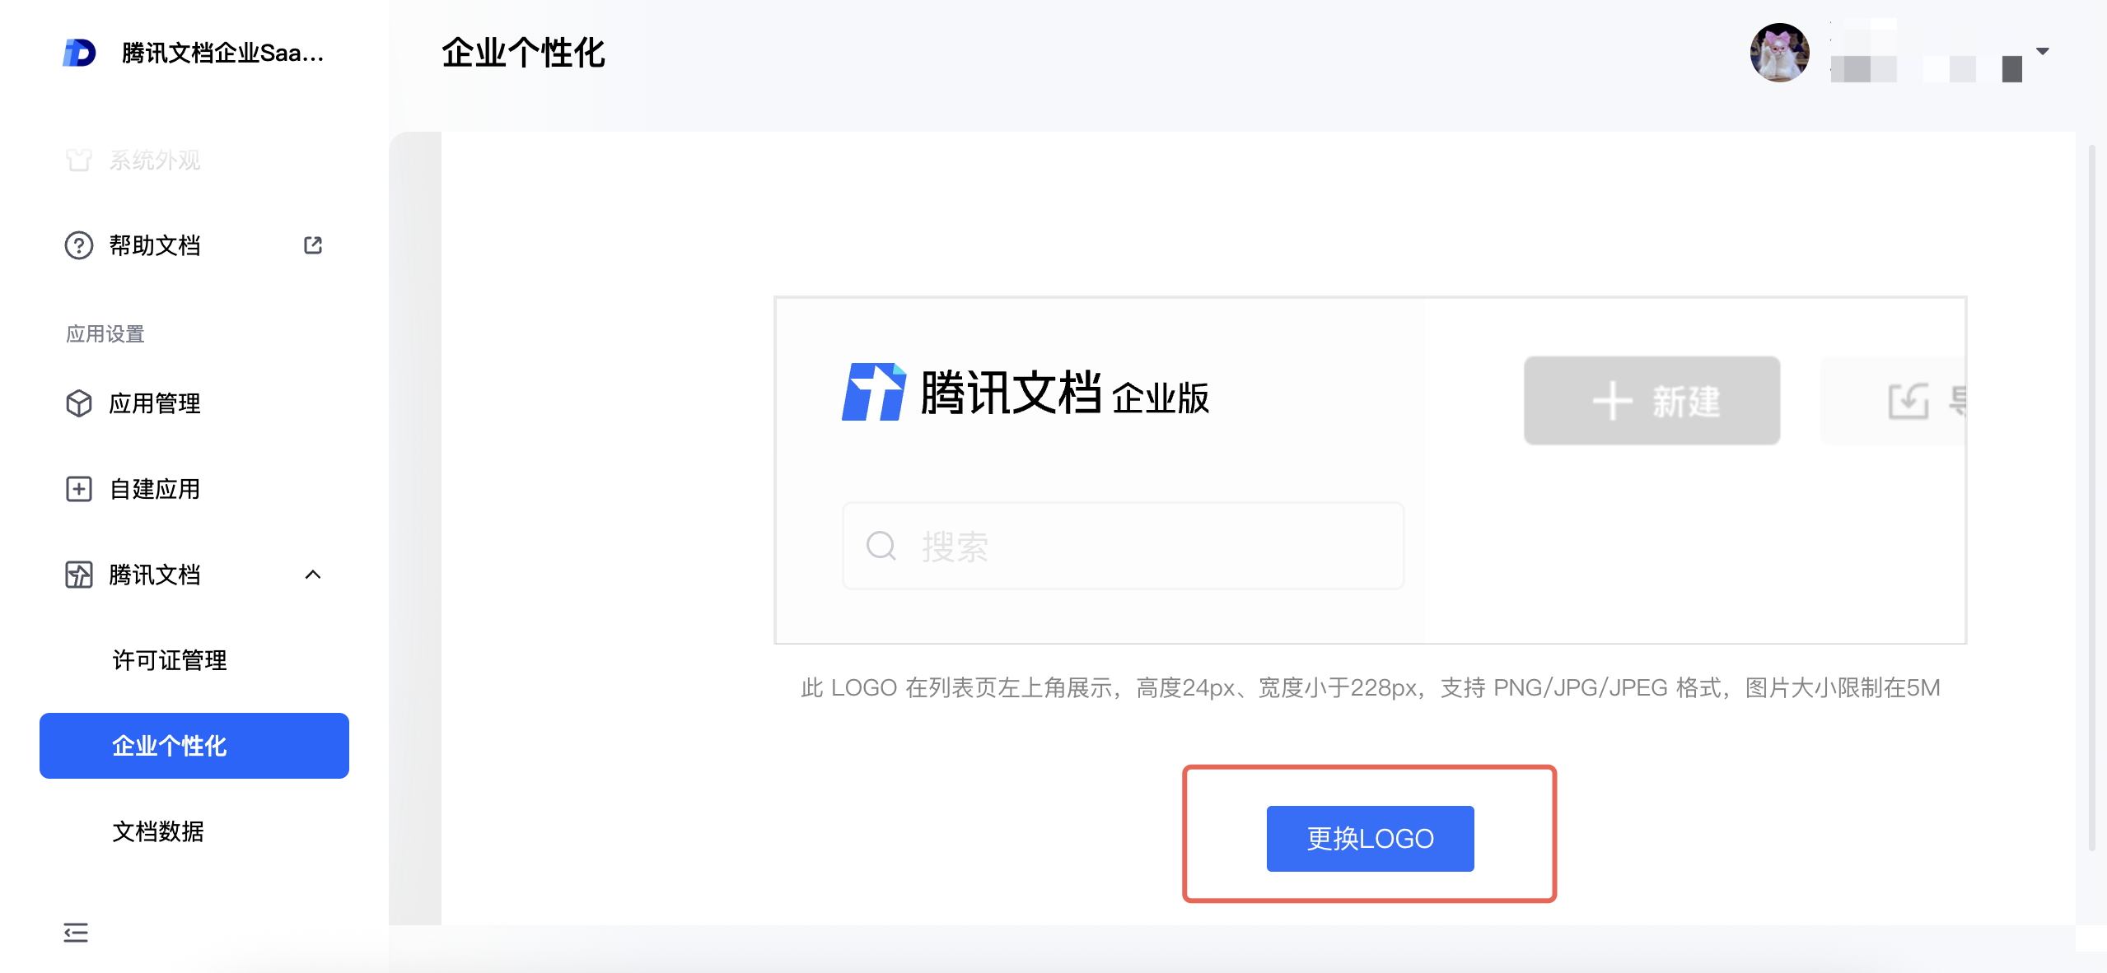Click the Tencent Docs SaaS logo icon
Viewport: 2107px width, 973px height.
[79, 53]
